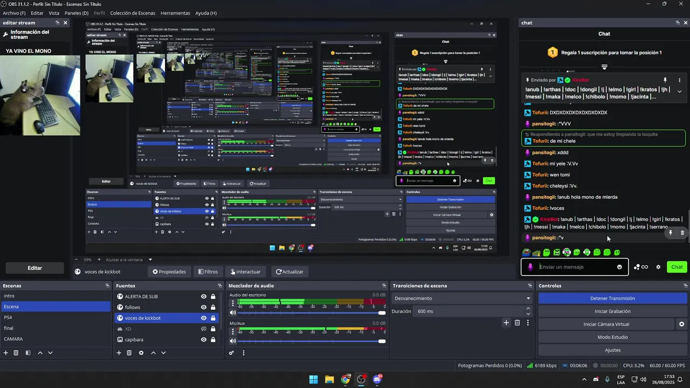Delete selected scene using trash icon
The image size is (690, 388).
click(16, 353)
